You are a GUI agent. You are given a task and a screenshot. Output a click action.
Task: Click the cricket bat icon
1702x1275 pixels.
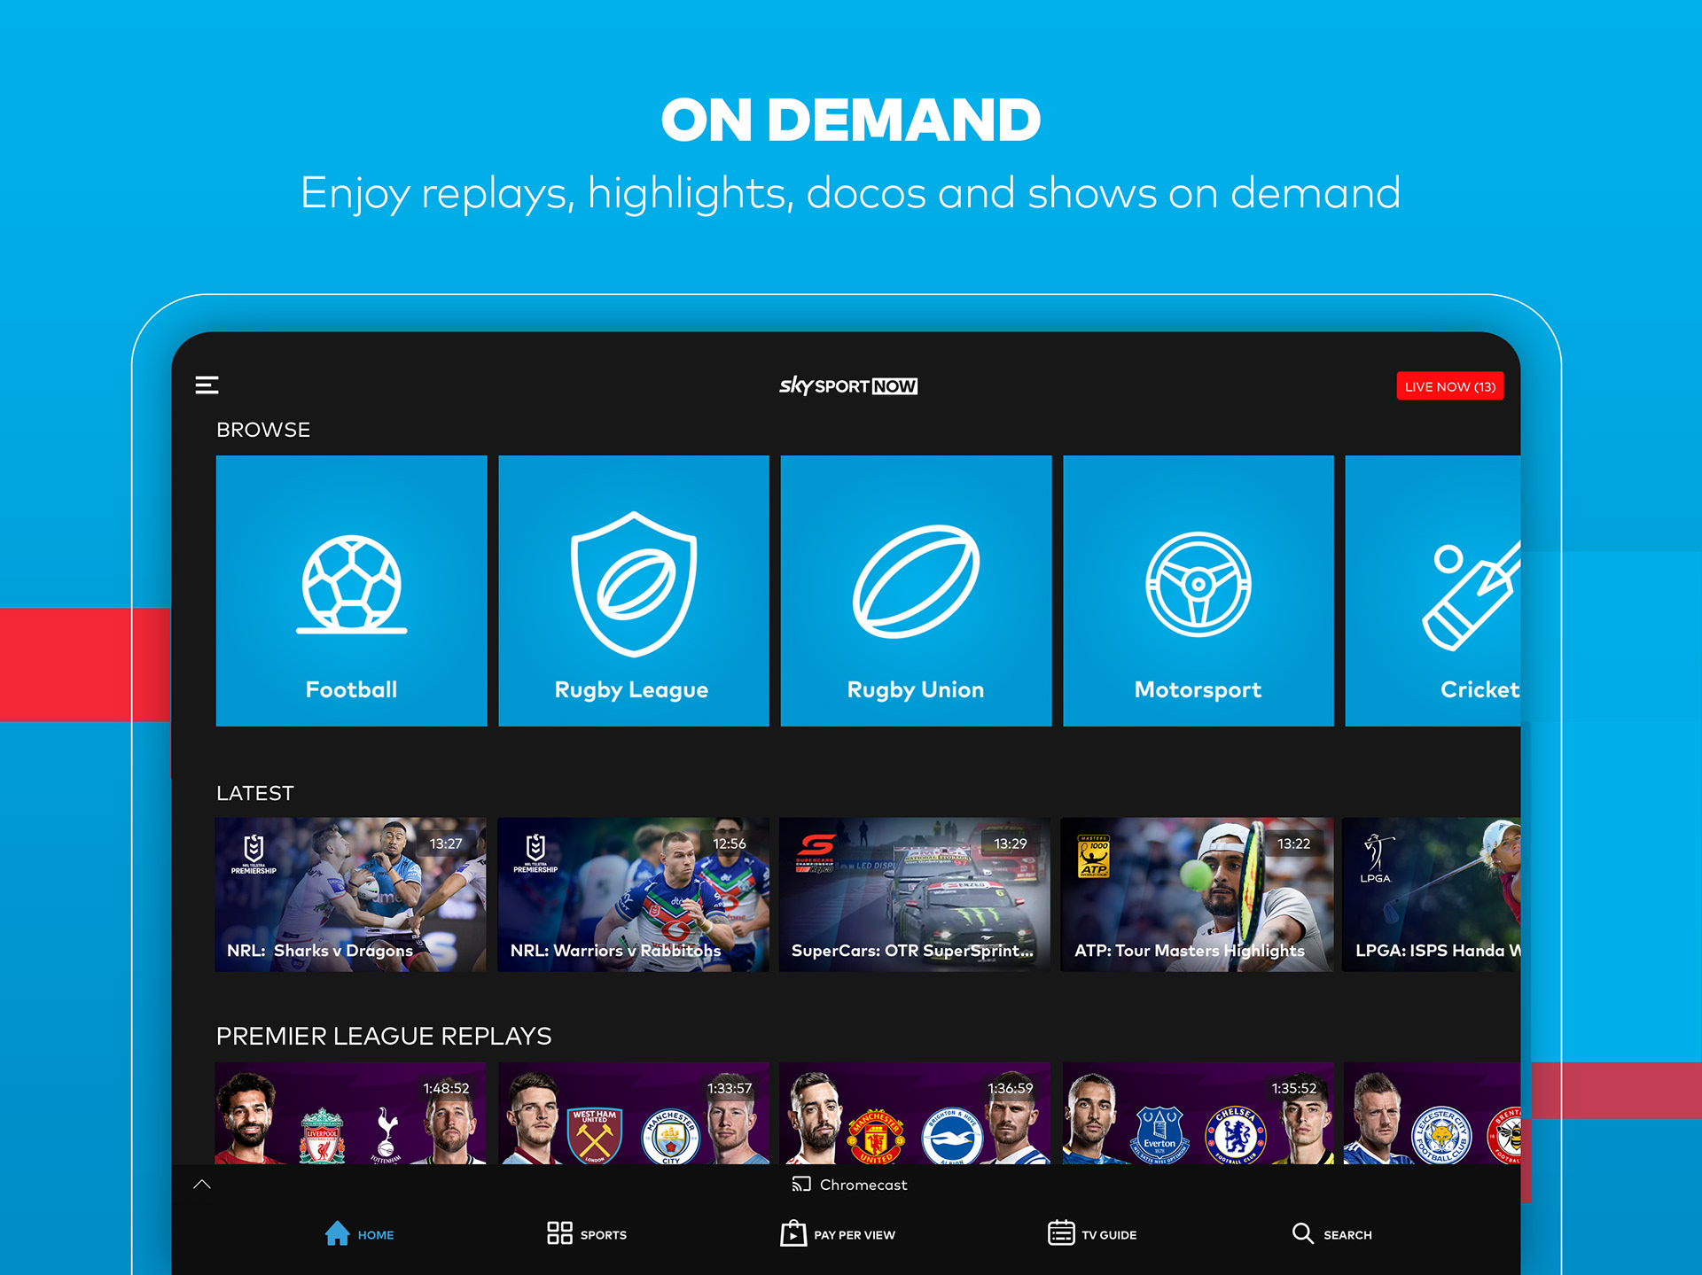(x=1472, y=596)
